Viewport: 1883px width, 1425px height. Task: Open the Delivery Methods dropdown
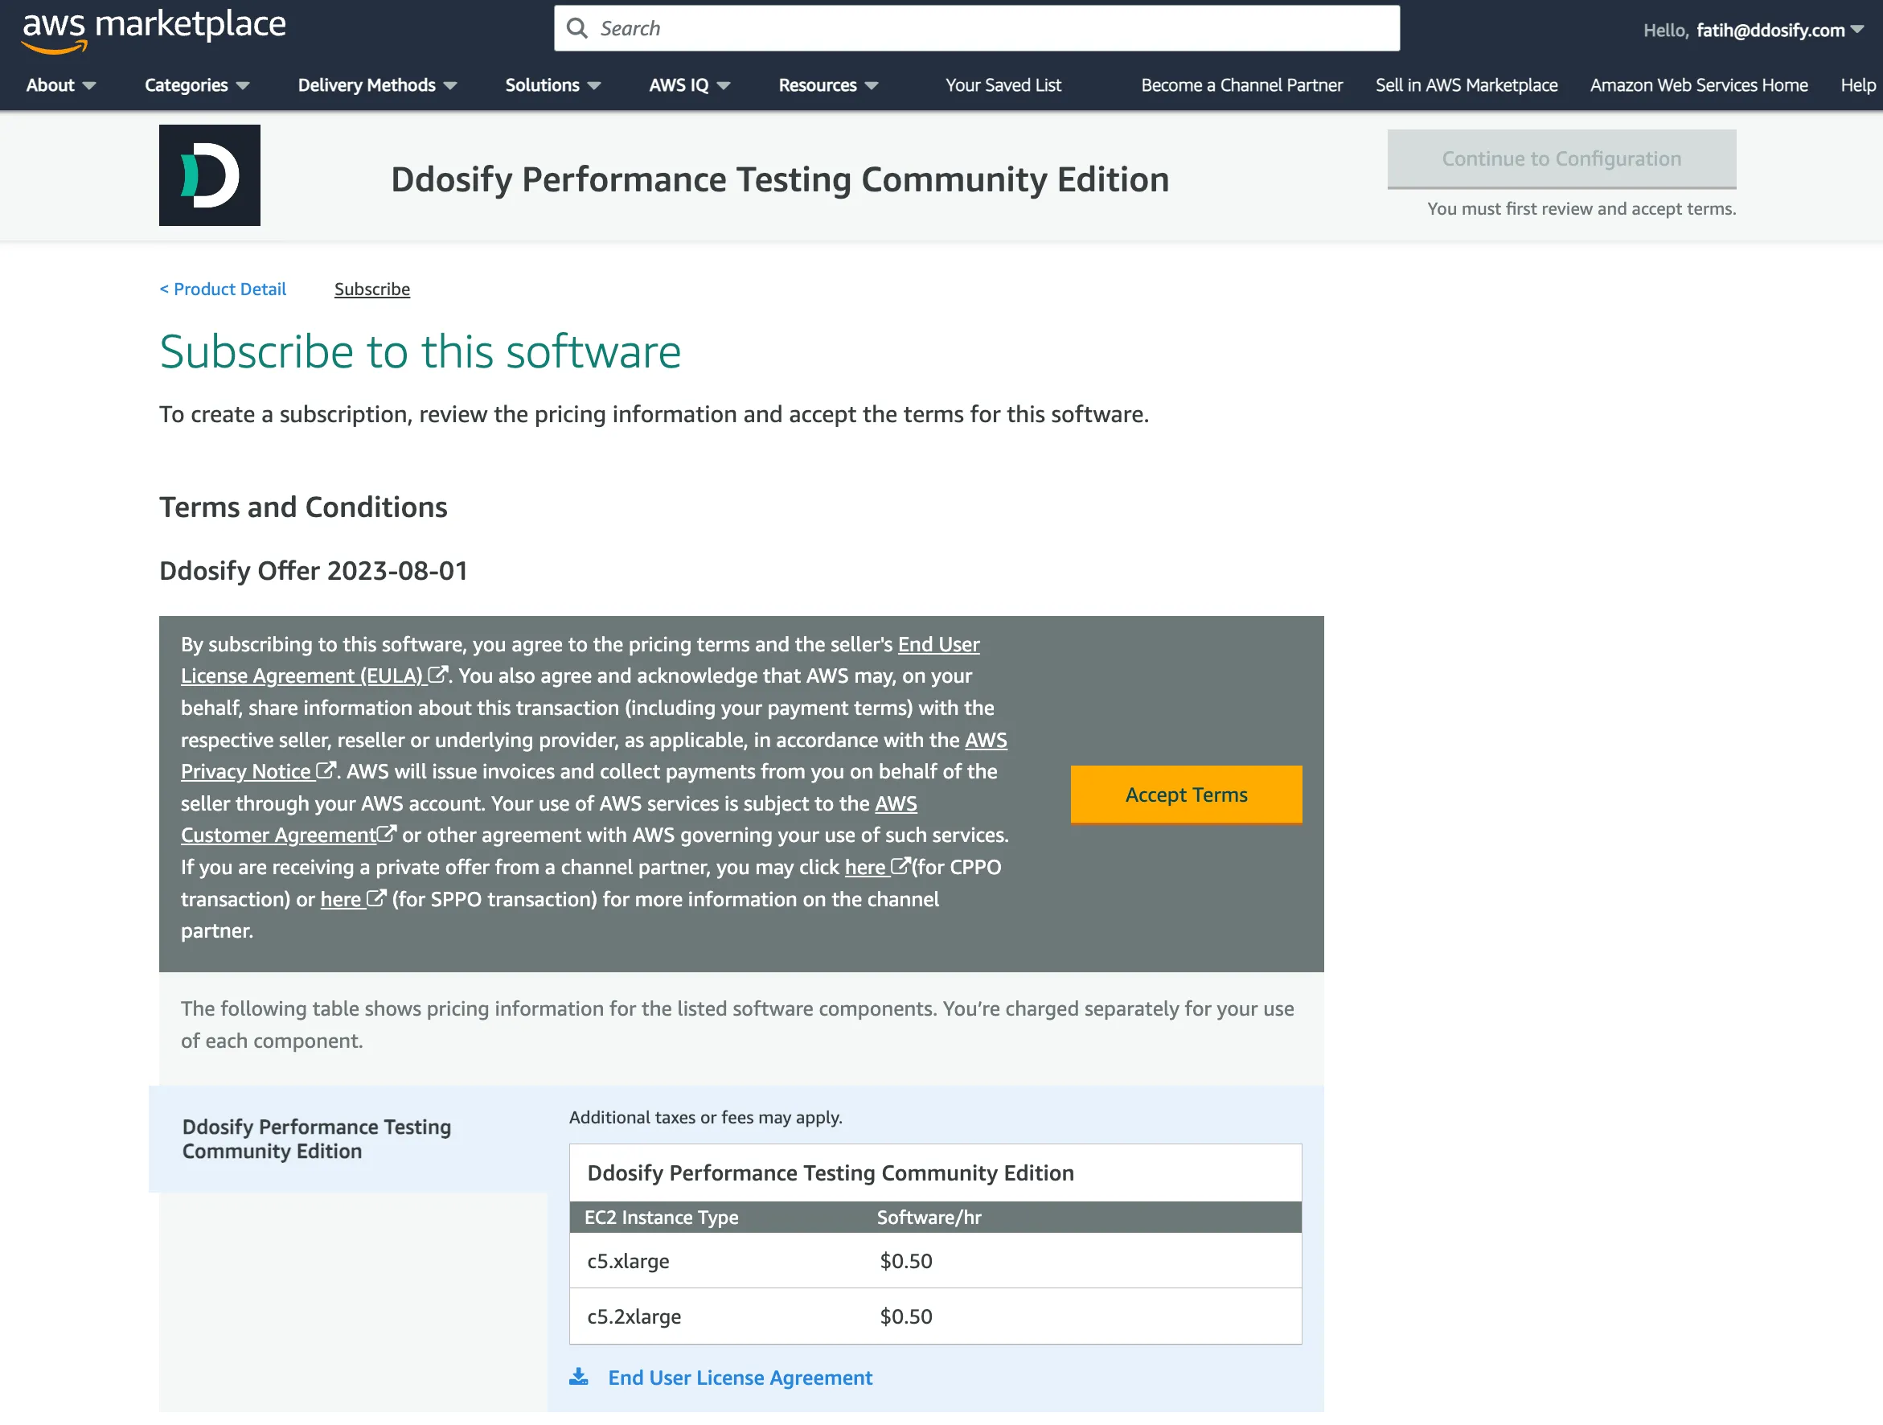(x=377, y=85)
